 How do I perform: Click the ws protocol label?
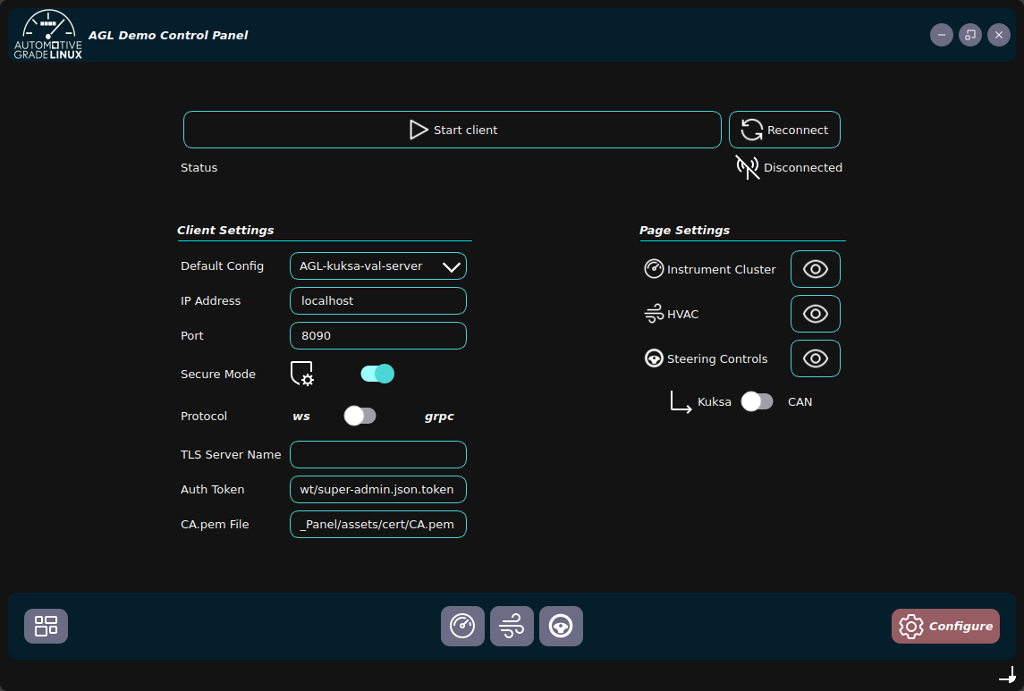(x=301, y=417)
